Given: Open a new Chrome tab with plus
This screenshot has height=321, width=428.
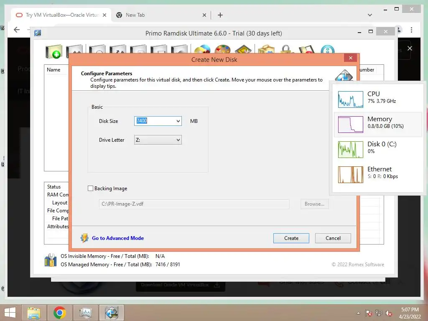Looking at the screenshot, I should pos(220,15).
